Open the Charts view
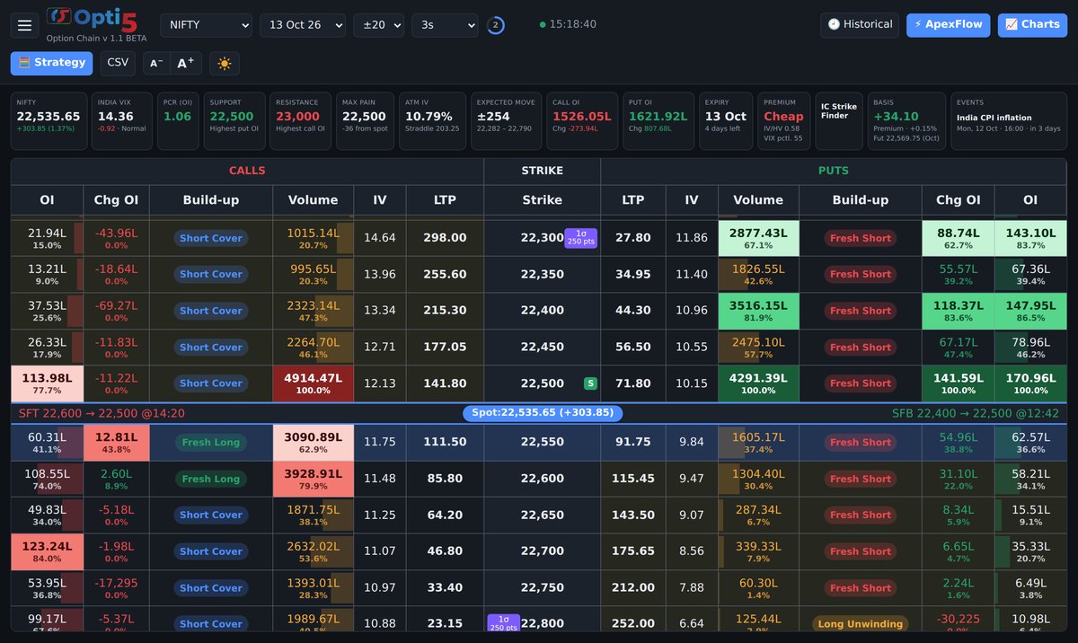This screenshot has height=643, width=1078. pyautogui.click(x=1032, y=24)
